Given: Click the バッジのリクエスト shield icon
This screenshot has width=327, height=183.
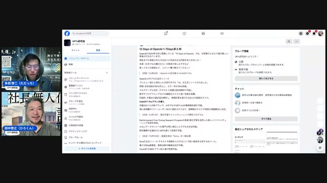Looking at the screenshot, I should pyautogui.click(x=66, y=95).
